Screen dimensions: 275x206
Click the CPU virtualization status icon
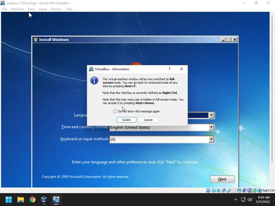(249, 190)
